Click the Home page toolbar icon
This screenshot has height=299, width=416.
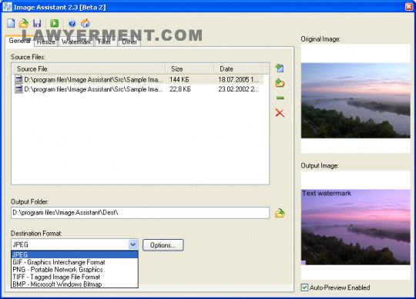86,23
